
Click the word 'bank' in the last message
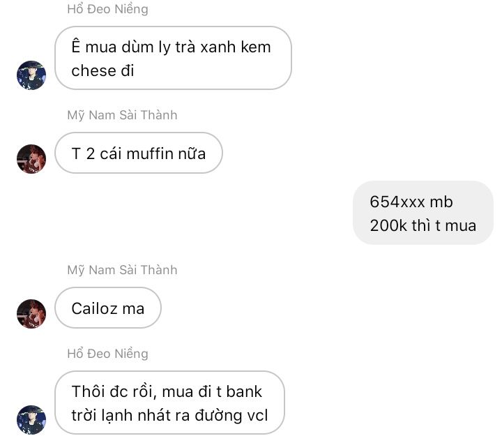coord(244,391)
